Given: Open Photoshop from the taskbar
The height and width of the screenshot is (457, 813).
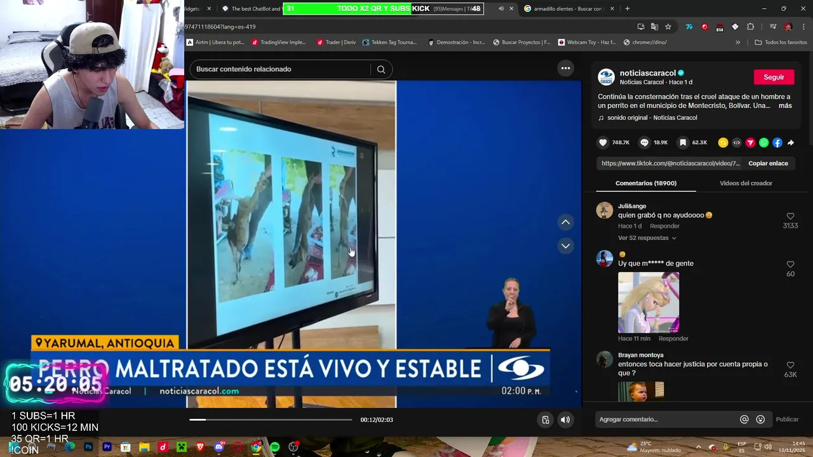Looking at the screenshot, I should pos(88,447).
